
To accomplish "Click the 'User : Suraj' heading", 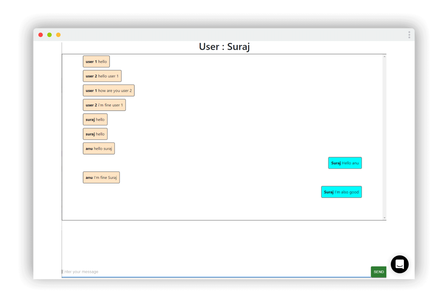I will pos(224,47).
